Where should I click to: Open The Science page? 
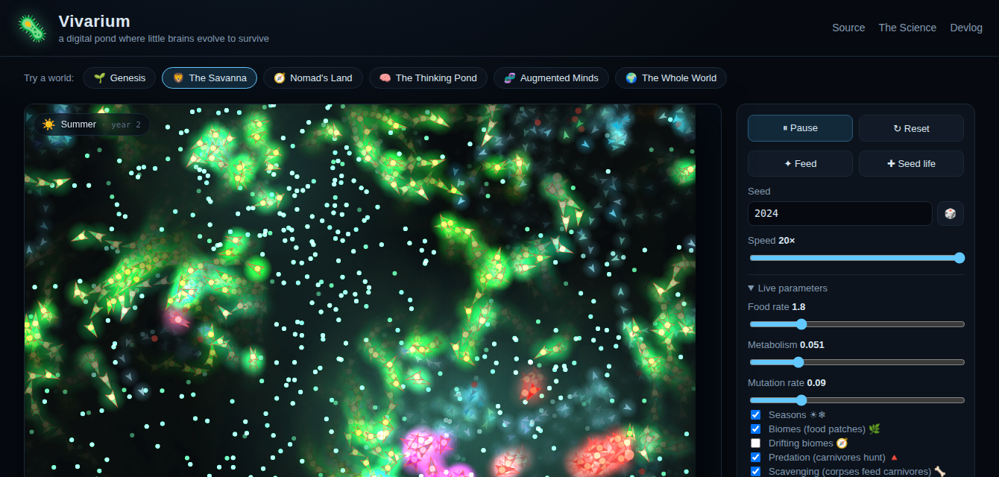click(x=907, y=28)
